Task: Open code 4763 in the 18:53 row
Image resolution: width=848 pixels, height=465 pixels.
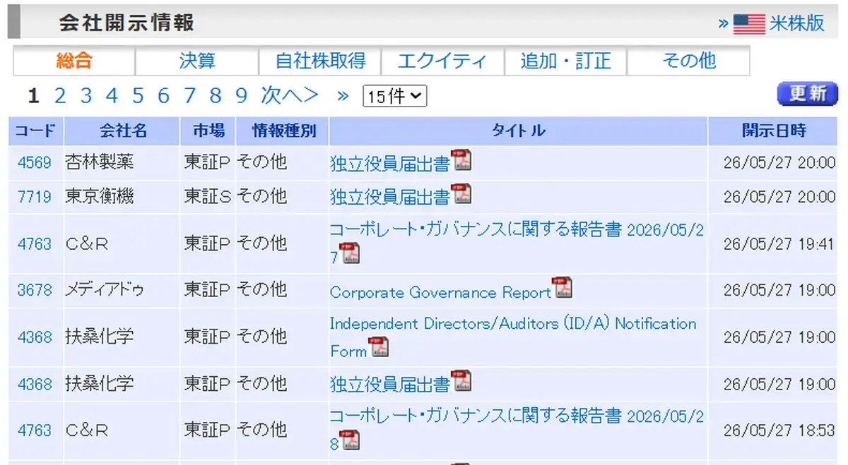Action: 35,430
